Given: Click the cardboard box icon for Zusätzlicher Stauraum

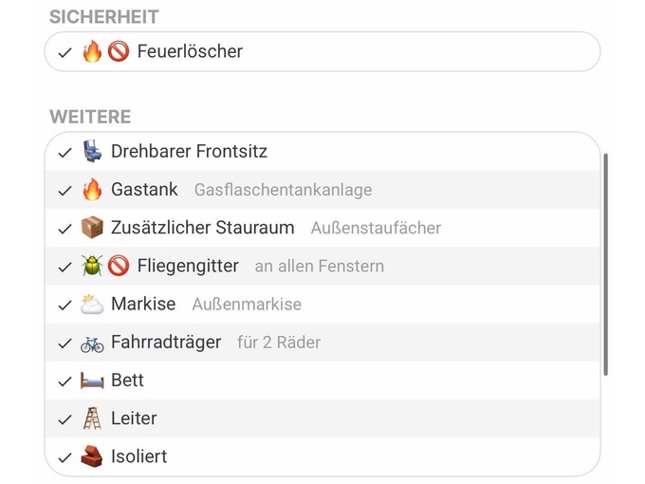Looking at the screenshot, I should [x=92, y=228].
